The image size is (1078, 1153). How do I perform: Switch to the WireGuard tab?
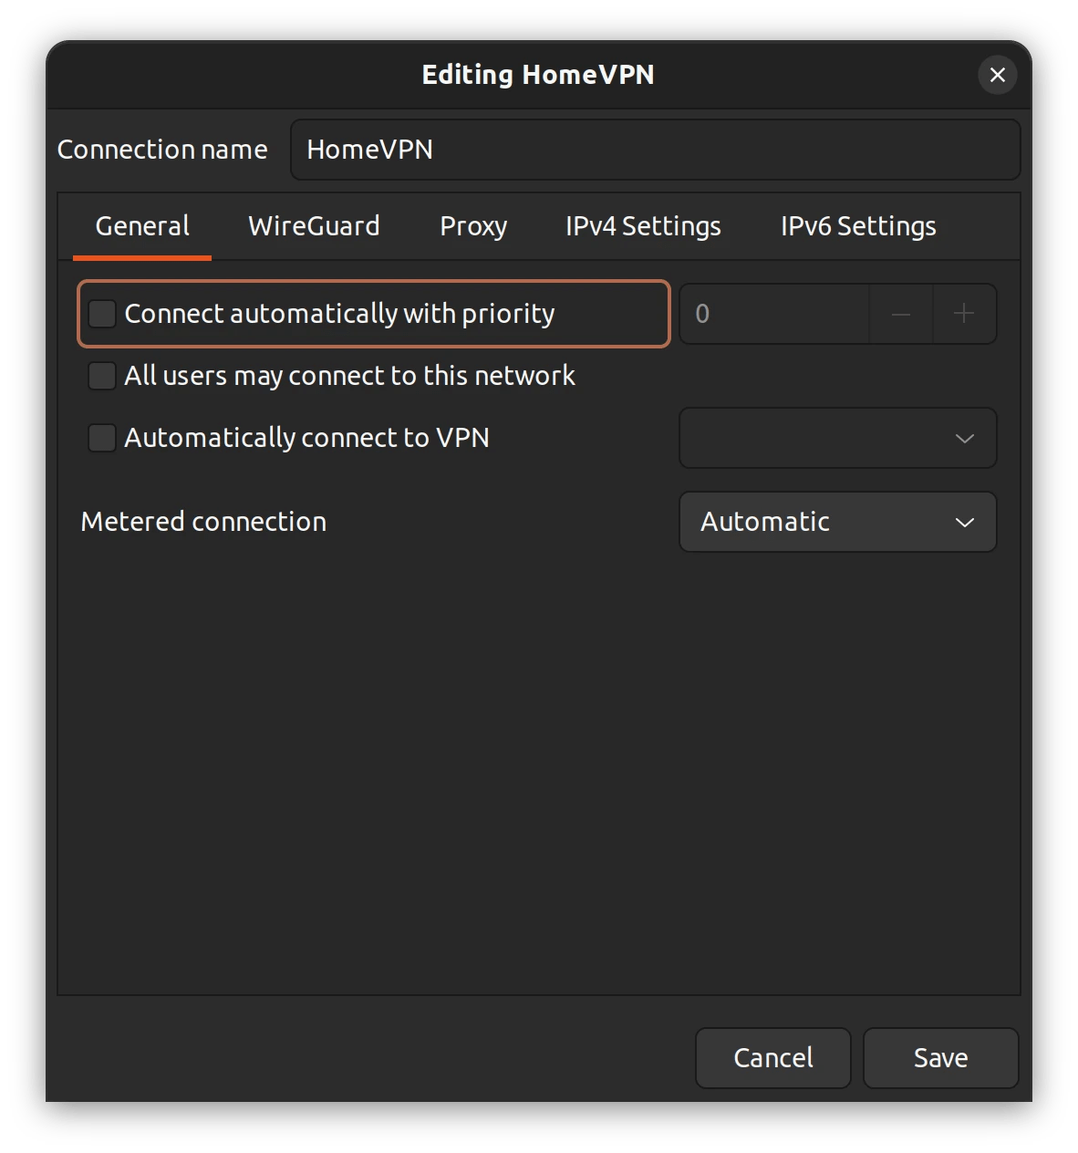314,226
